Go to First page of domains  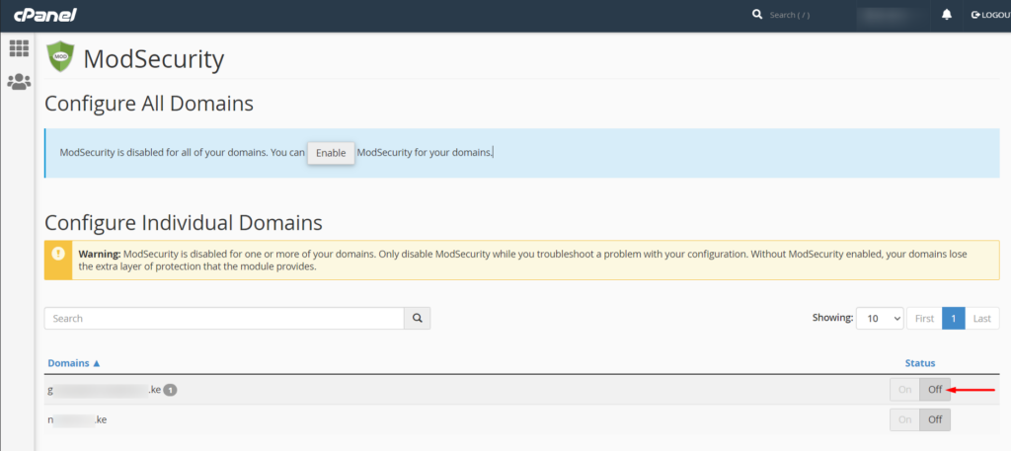(924, 319)
